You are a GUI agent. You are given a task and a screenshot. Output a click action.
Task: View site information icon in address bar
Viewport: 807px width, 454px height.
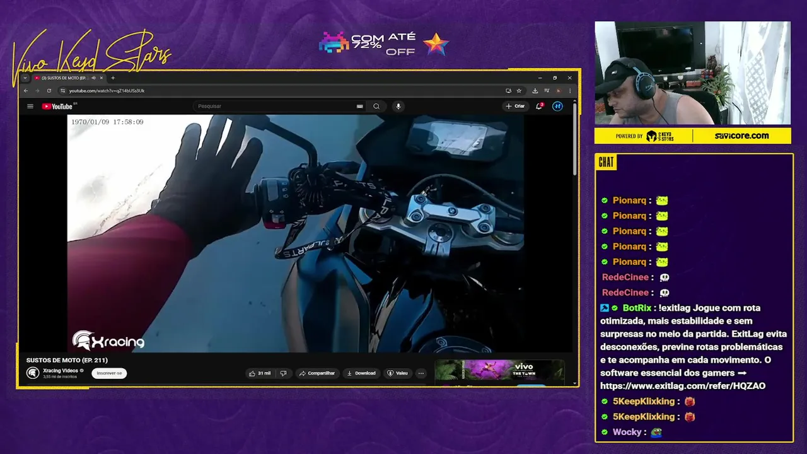click(x=62, y=91)
